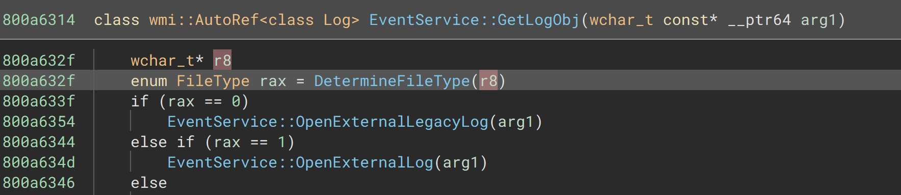This screenshot has width=901, height=195.
Task: Select the FileType enum type name
Action: (x=213, y=81)
